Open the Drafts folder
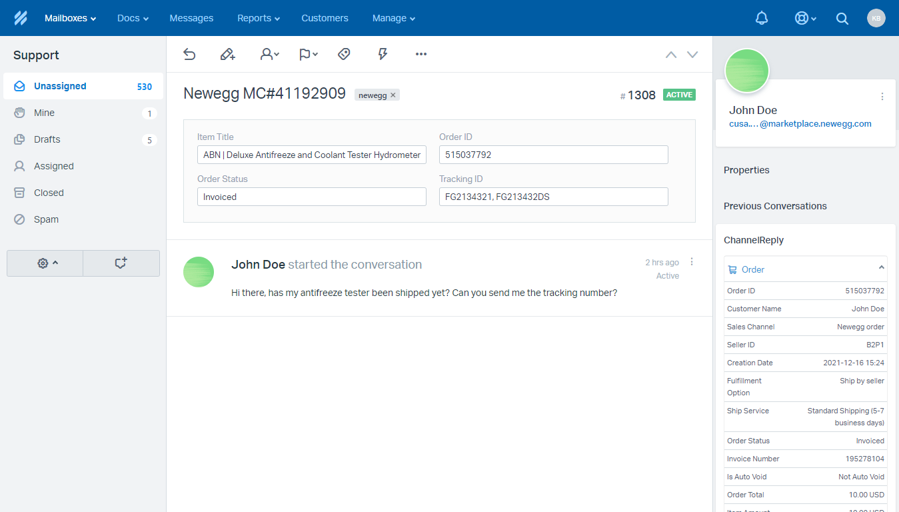The image size is (899, 512). (83, 139)
